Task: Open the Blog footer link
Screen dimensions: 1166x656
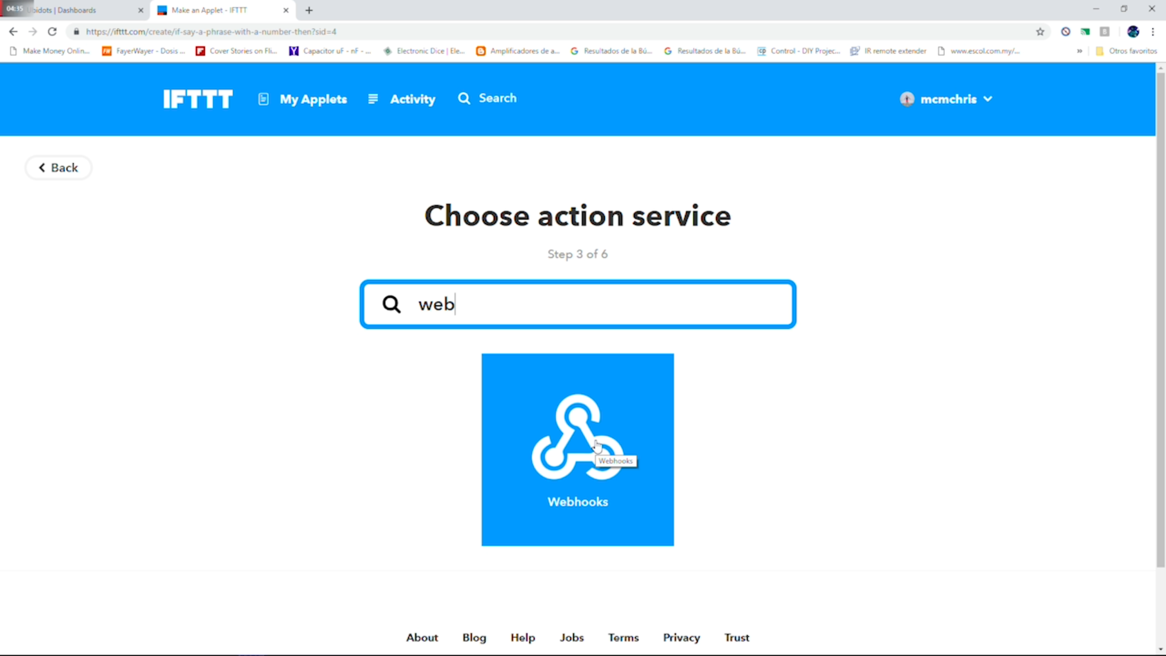Action: pos(474,637)
